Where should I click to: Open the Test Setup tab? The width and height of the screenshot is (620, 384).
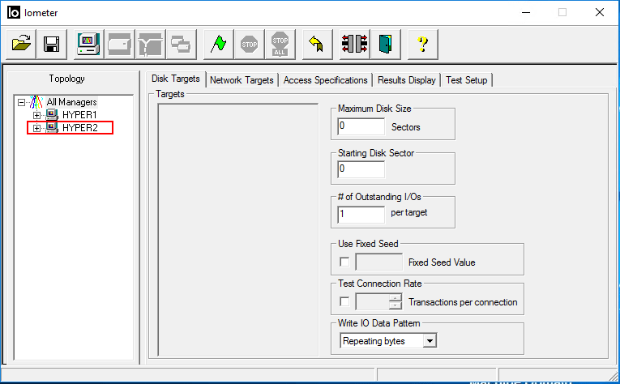tap(467, 80)
